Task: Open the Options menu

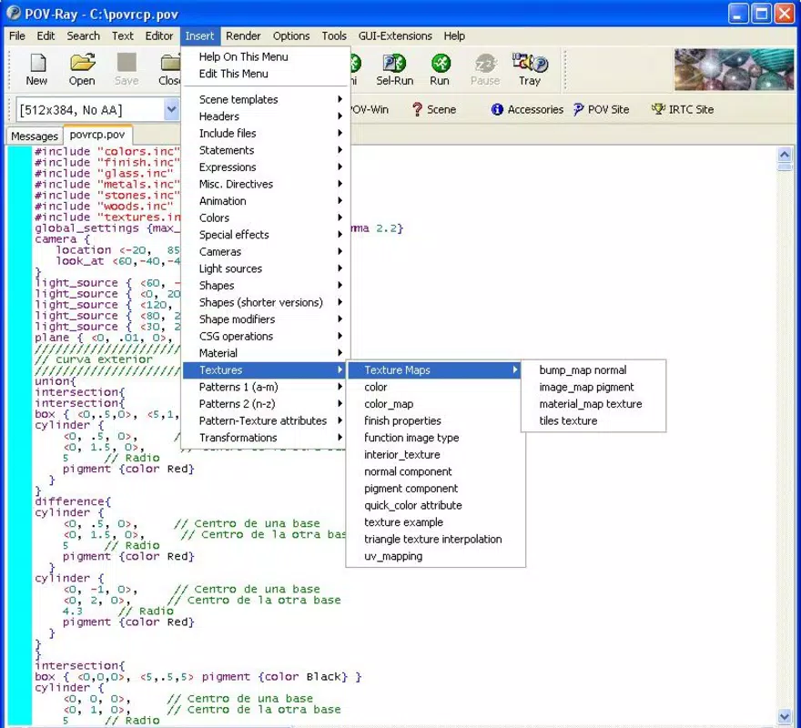Action: [291, 35]
